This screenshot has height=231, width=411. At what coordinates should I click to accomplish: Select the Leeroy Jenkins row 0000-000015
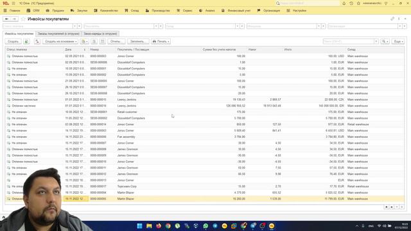point(204,99)
